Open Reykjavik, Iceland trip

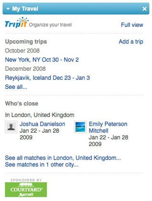pos(47,78)
